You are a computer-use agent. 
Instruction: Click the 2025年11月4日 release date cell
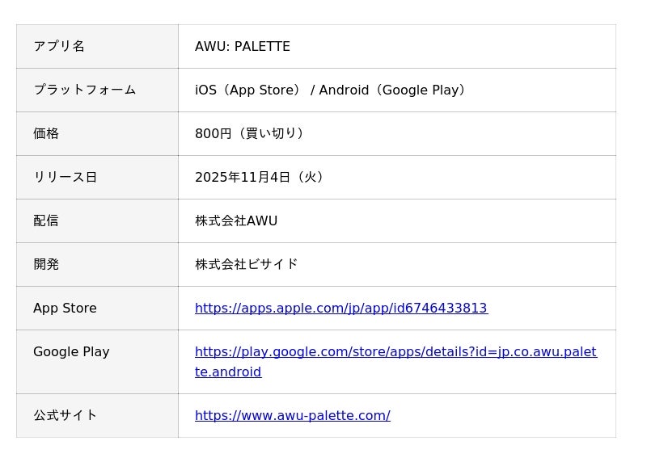coord(261,178)
